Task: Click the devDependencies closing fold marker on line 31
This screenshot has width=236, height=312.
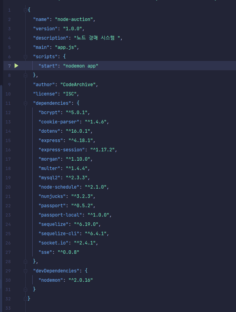Action: point(25,289)
